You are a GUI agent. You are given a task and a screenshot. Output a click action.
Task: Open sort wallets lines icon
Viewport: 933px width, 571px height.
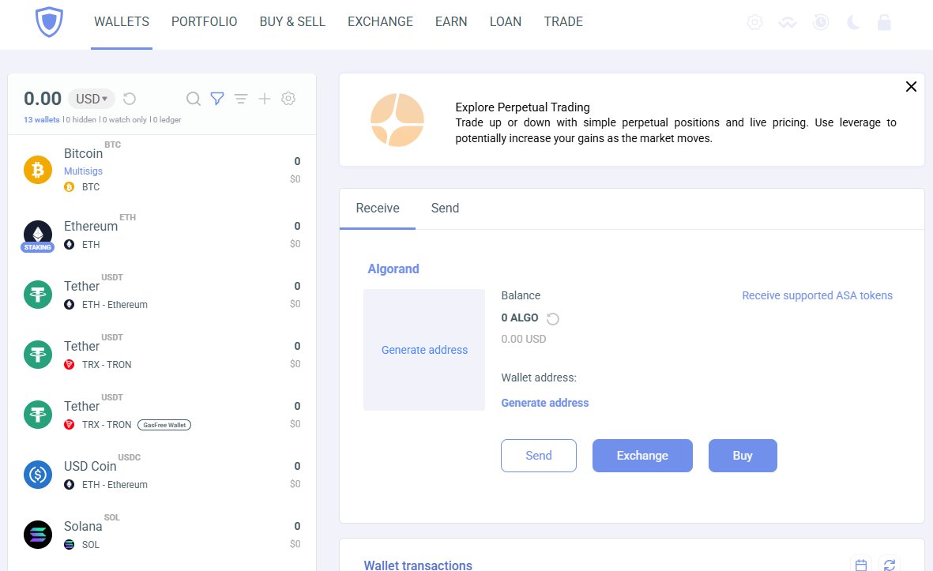241,99
